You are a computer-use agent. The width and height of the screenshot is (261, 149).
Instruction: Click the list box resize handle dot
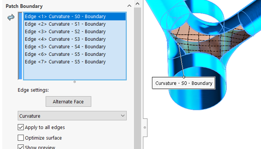click(x=75, y=82)
